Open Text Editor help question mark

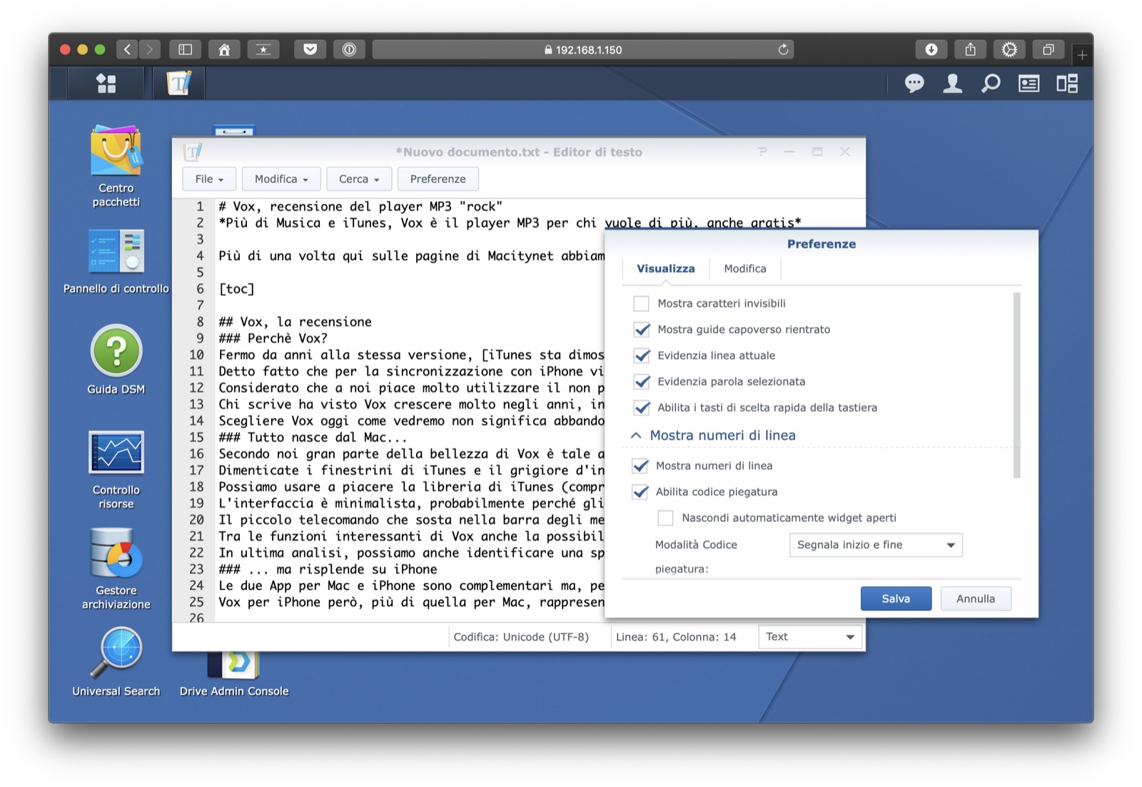tap(762, 151)
